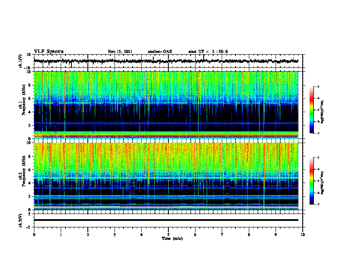Click the ch.2 color bar "log(PSD)" label
The height and width of the screenshot is (263, 341).
coord(322,183)
